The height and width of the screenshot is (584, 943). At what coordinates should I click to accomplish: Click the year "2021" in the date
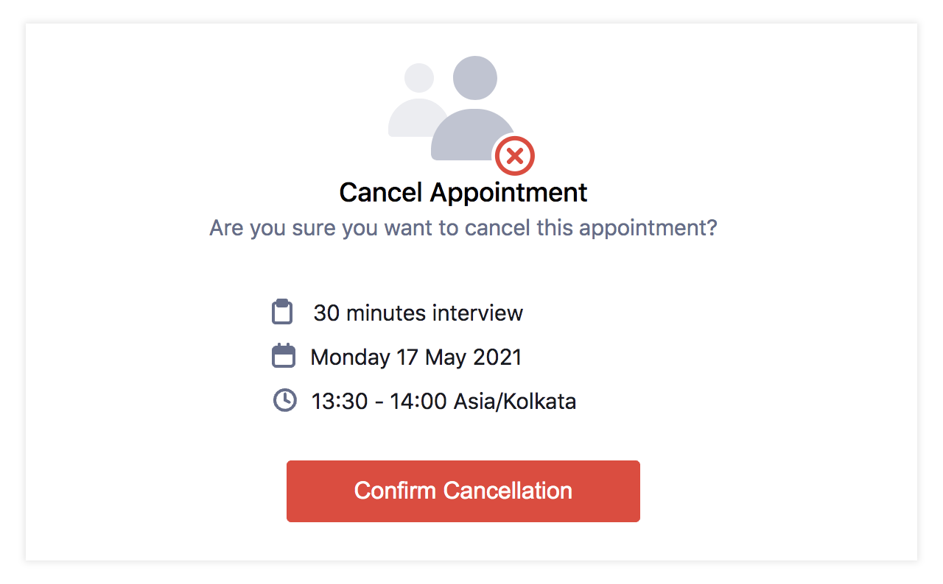497,357
